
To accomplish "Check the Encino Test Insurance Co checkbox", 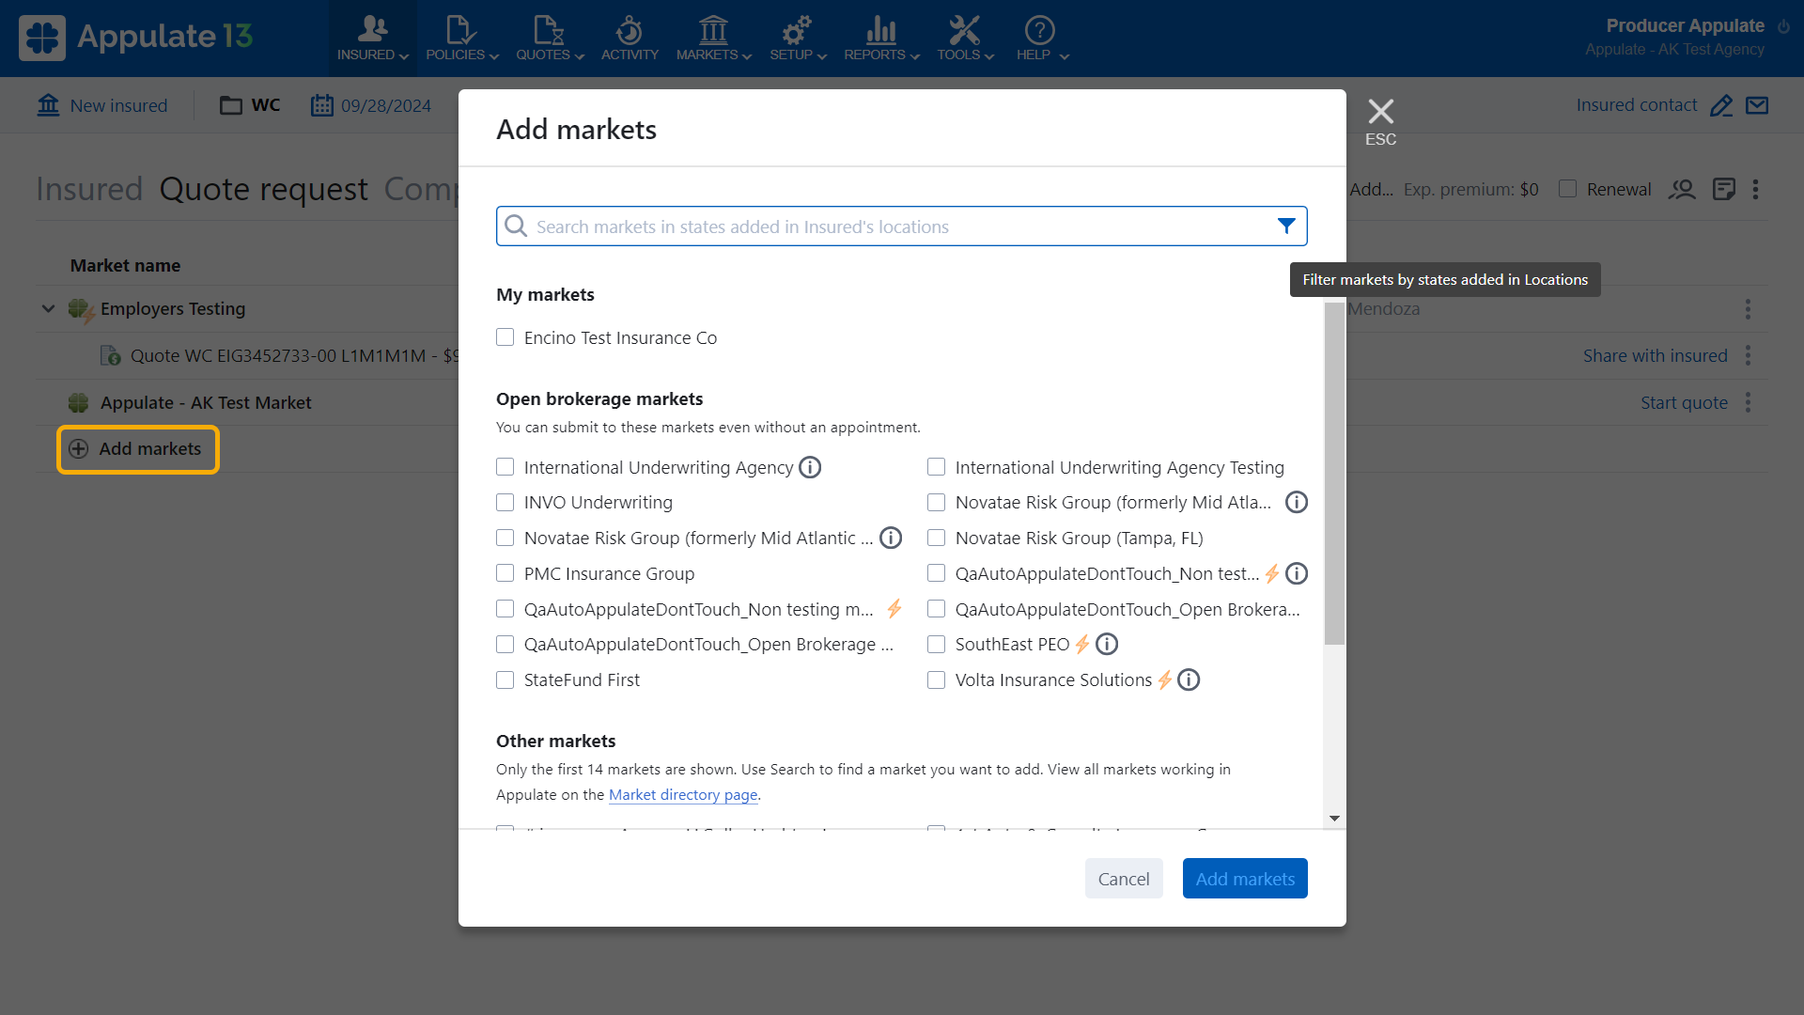I will 505,336.
